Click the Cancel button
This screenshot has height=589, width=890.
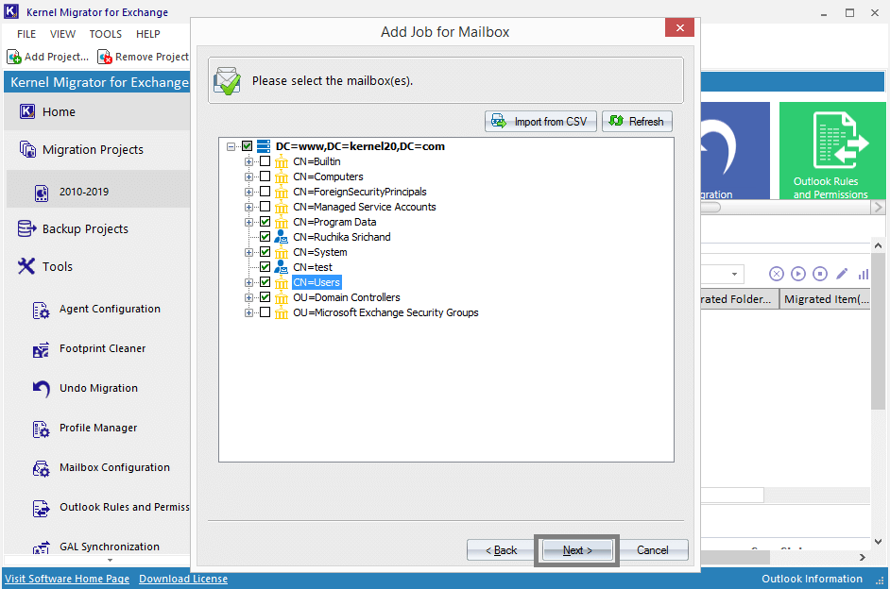click(653, 550)
